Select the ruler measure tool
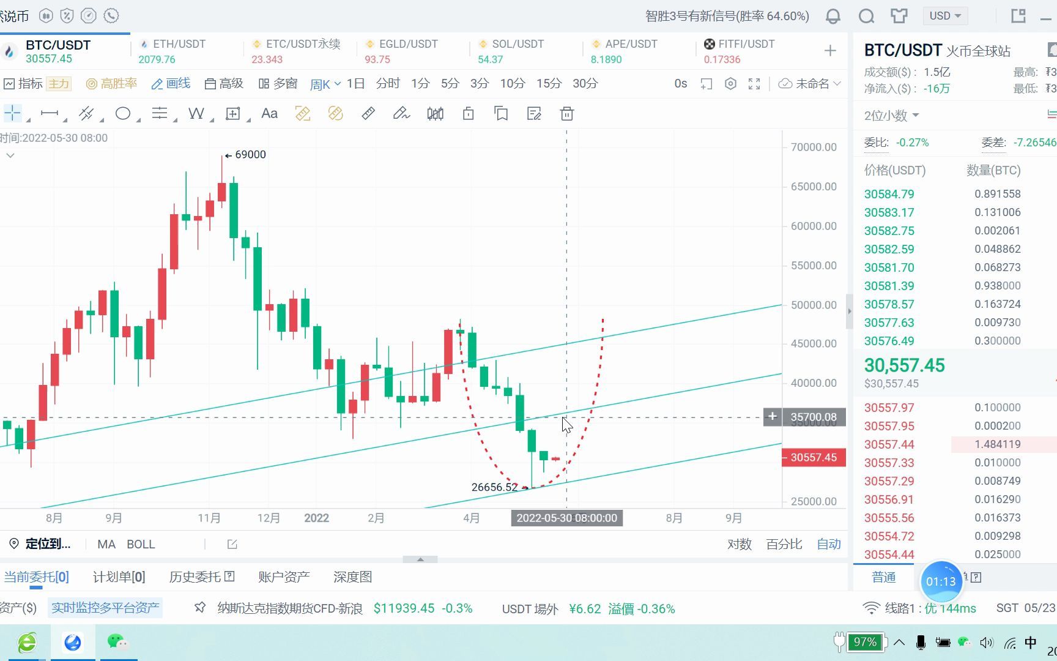The height and width of the screenshot is (661, 1057). (x=368, y=113)
